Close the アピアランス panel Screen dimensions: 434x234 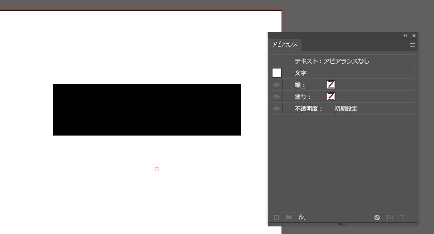click(x=414, y=36)
